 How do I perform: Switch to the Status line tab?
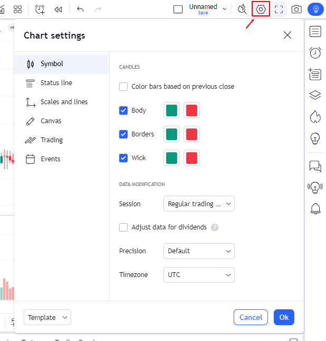(56, 83)
